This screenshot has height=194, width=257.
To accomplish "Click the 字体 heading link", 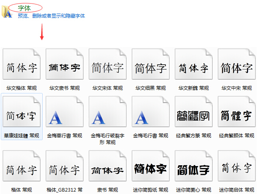I will (24, 8).
